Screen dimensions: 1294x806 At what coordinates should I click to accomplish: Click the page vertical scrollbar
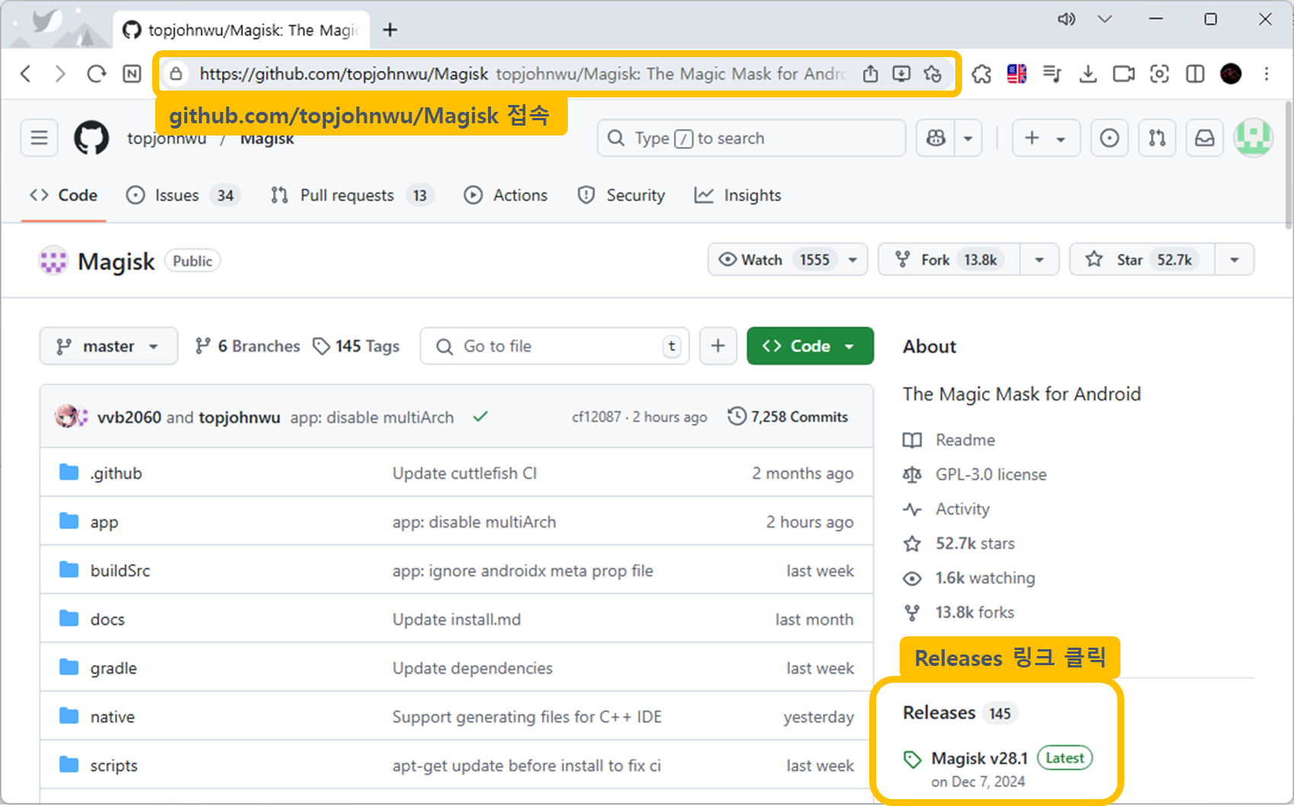(x=1288, y=167)
